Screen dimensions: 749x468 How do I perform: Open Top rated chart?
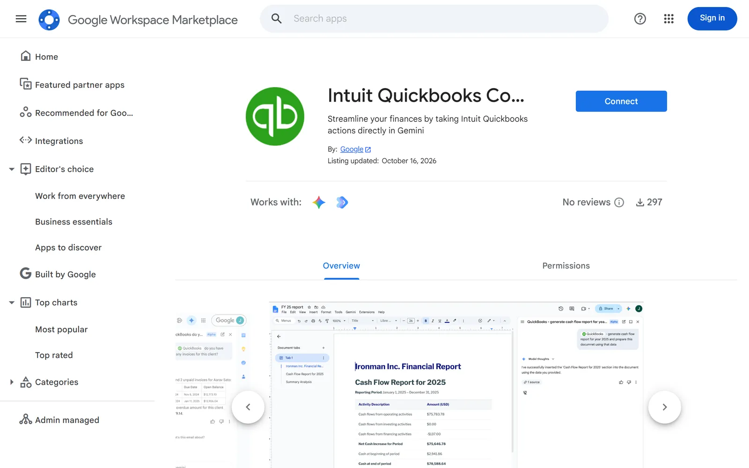[54, 355]
